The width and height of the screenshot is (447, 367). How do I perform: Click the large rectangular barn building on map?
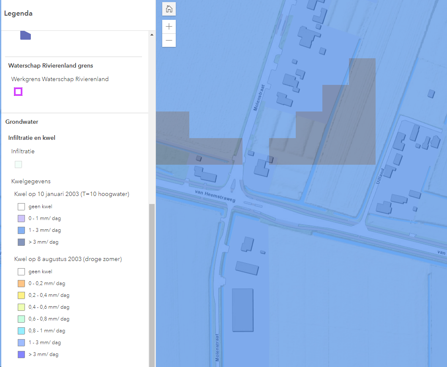coord(243,310)
